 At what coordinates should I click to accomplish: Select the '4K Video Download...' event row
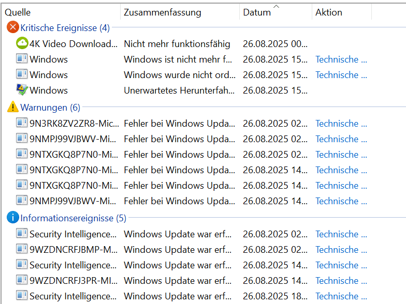tap(73, 44)
